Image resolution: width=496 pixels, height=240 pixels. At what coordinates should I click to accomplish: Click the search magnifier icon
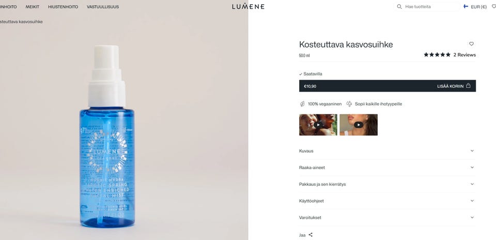point(399,7)
